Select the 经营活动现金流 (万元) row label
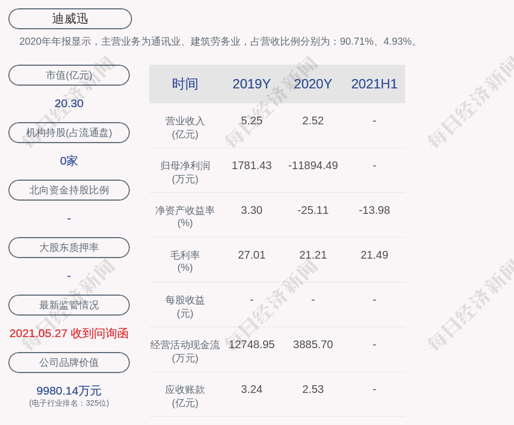The height and width of the screenshot is (425, 514). (x=185, y=351)
